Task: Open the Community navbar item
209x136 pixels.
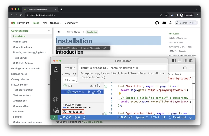Action: pos(71,23)
